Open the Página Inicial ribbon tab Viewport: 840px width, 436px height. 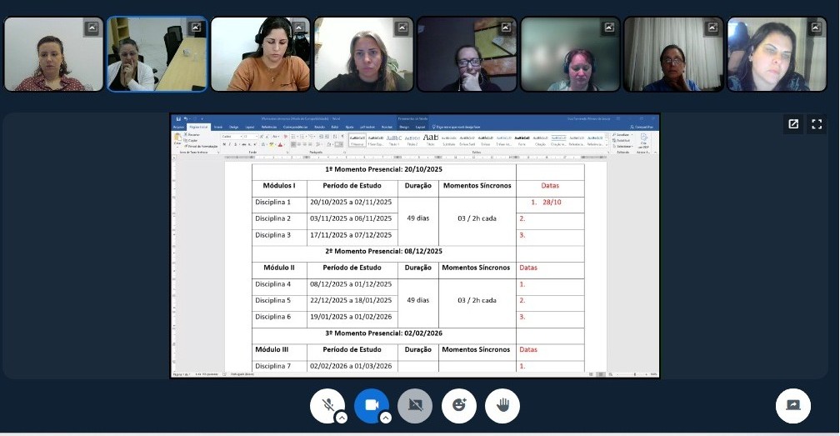click(197, 127)
